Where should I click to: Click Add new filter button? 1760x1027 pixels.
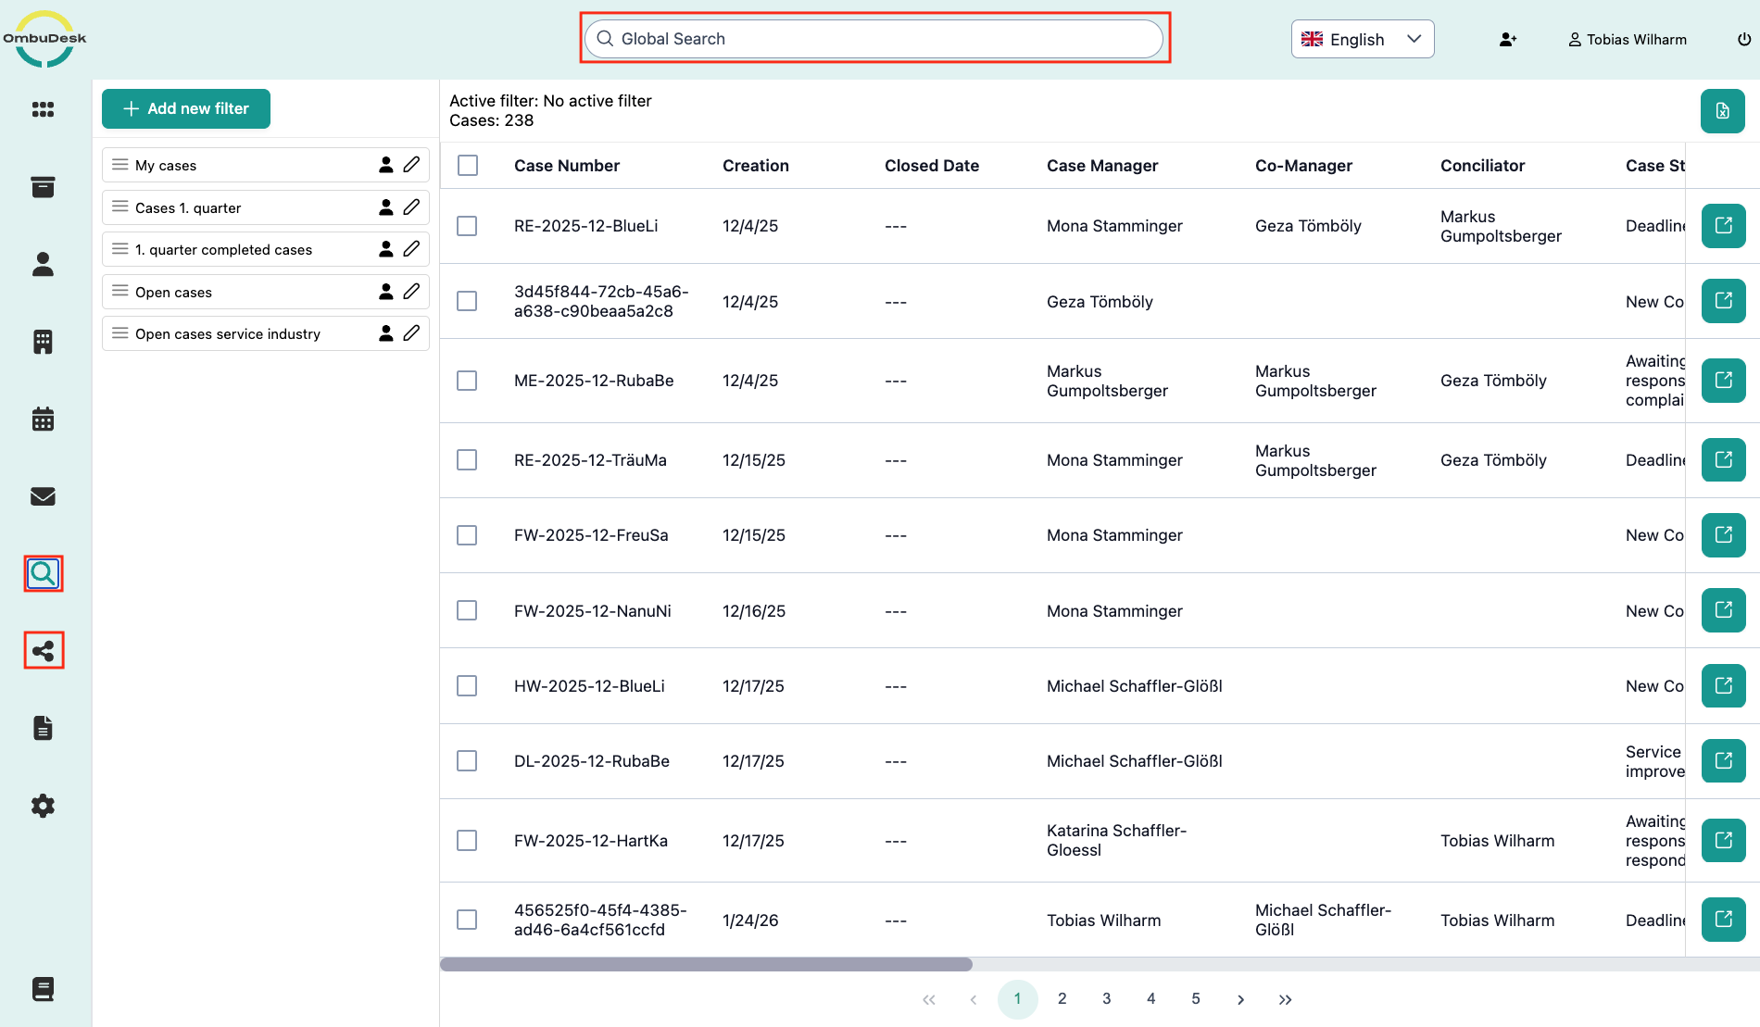[186, 108]
